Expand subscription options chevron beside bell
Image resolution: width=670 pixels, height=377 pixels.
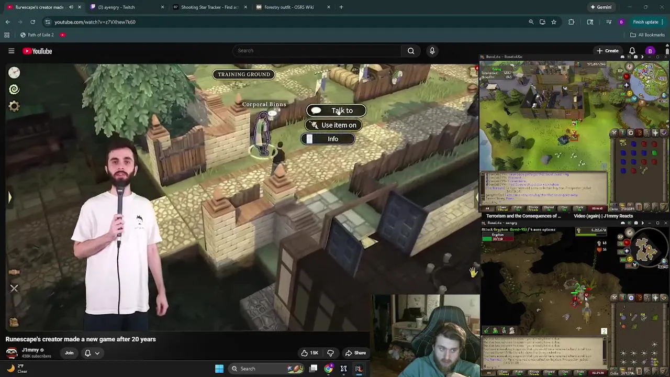97,353
